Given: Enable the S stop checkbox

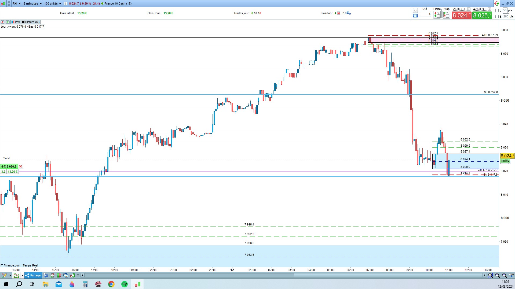Looking at the screenshot, I should [497, 17].
